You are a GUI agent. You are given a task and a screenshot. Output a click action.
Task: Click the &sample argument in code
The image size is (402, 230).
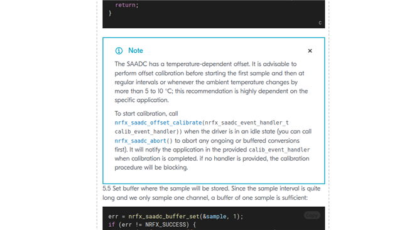pyautogui.click(x=214, y=216)
